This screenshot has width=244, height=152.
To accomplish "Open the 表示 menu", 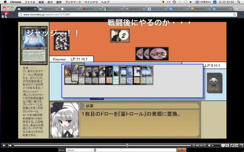I will pos(50,2).
